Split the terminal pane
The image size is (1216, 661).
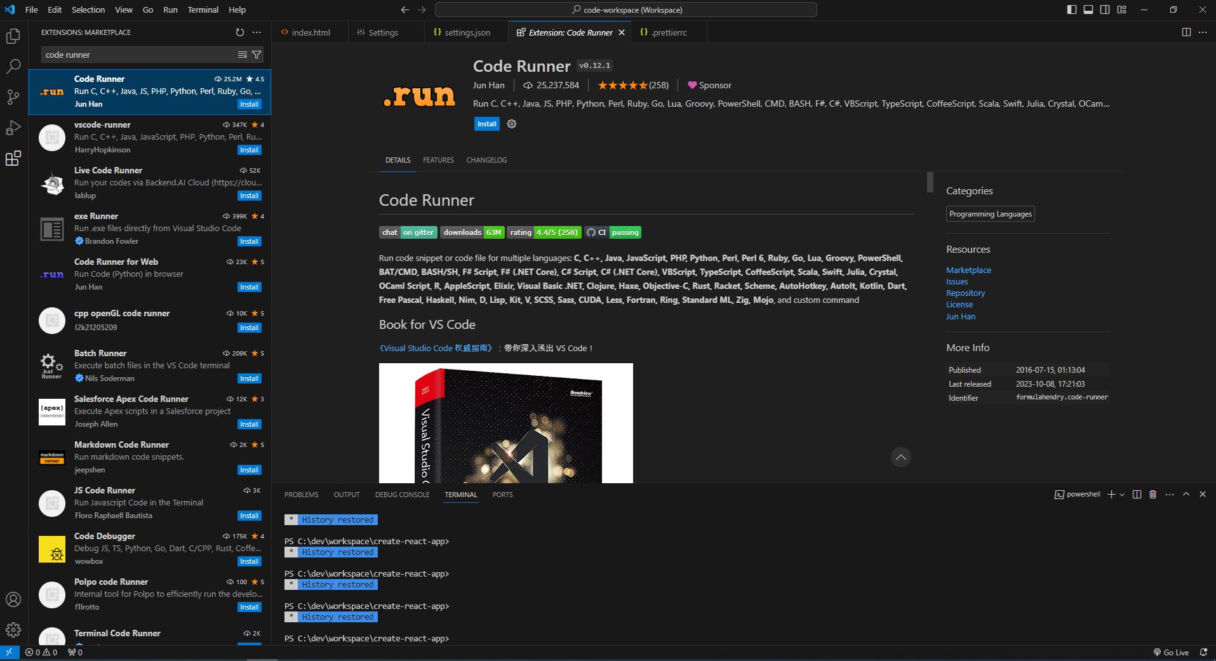[1137, 494]
